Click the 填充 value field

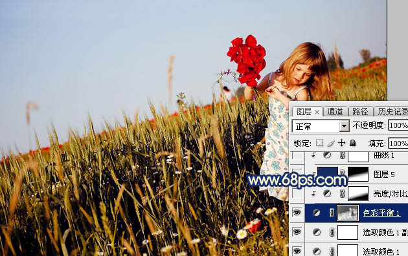(398, 143)
